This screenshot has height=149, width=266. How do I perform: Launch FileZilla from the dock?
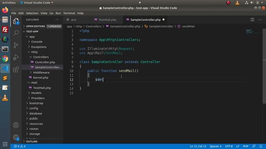pyautogui.click(x=5, y=29)
